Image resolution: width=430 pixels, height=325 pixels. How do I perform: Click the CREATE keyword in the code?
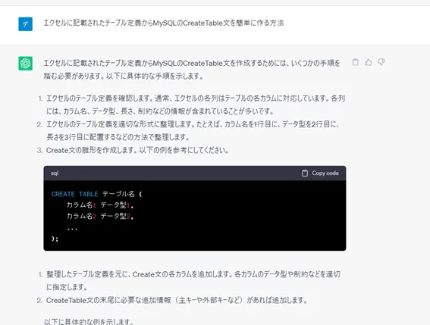pos(63,194)
